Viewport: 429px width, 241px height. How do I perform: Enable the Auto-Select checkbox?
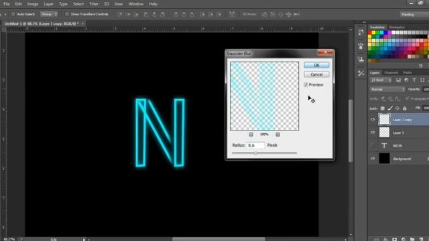[13, 14]
